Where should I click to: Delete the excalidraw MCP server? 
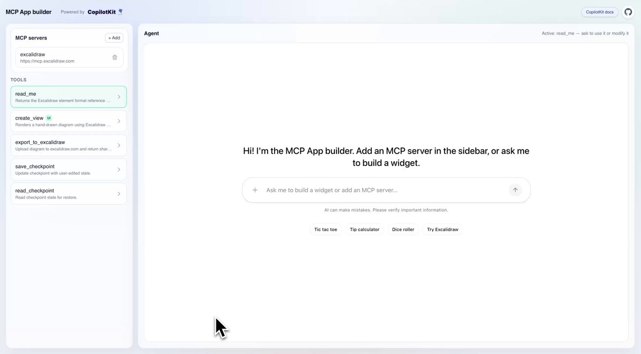tap(114, 57)
